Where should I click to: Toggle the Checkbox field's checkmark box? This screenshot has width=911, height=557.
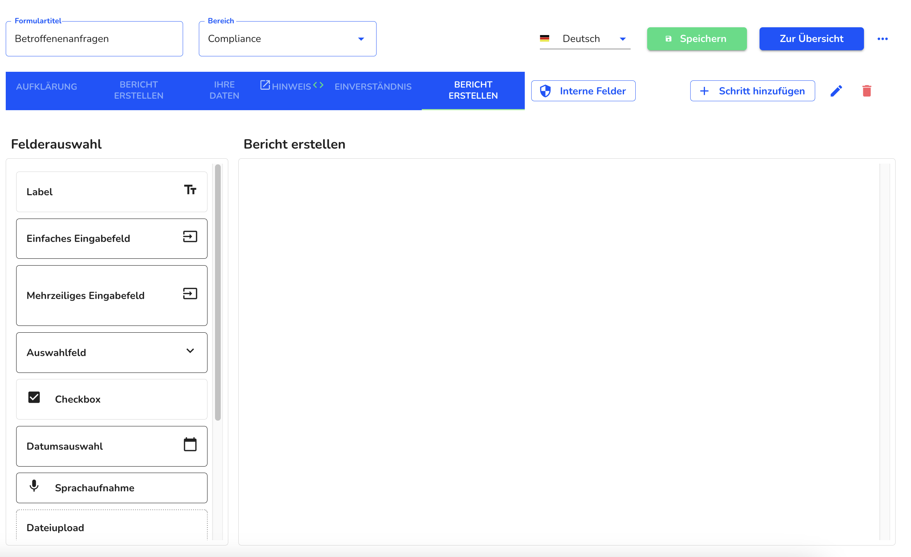click(x=34, y=397)
